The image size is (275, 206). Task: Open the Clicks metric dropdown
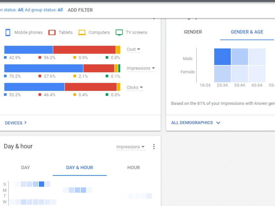point(135,87)
